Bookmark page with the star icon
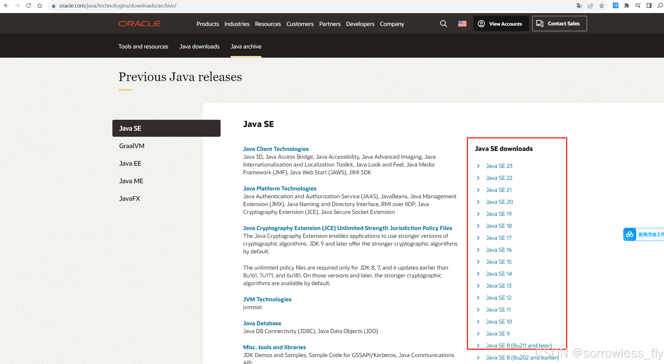The image size is (664, 364). pos(602,6)
